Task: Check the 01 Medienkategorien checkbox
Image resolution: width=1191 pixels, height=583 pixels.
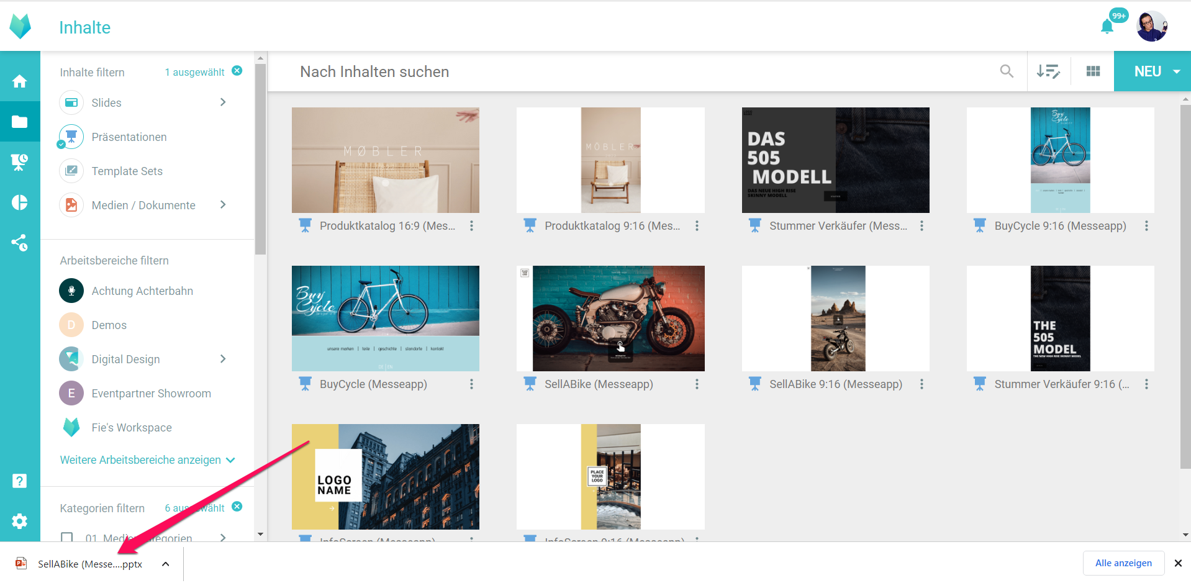Action: 67,537
